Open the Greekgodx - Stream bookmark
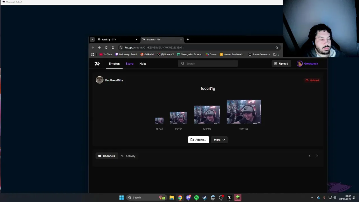Viewport: 359px width, 202px height. (x=190, y=54)
